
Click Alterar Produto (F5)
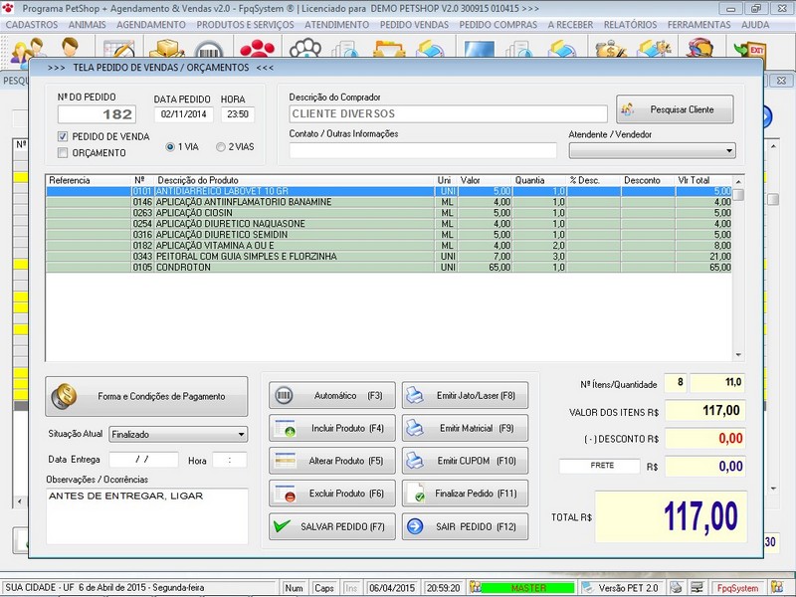tap(332, 461)
